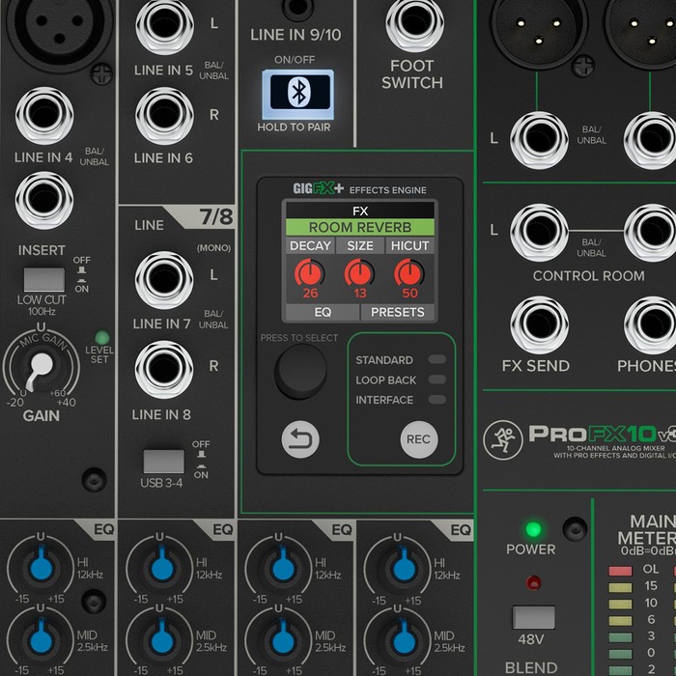The height and width of the screenshot is (676, 676).
Task: Toggle the 48V phantom power switch
Action: (x=534, y=617)
